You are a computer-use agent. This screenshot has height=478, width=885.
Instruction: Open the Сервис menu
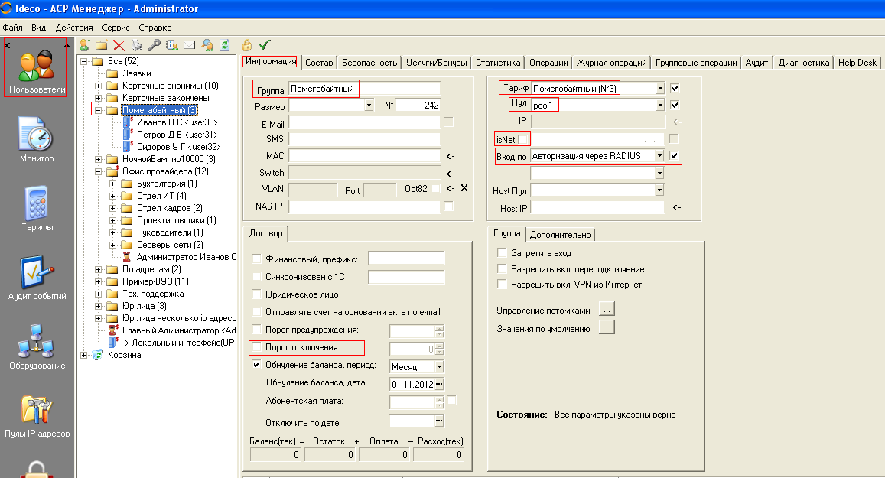click(115, 27)
